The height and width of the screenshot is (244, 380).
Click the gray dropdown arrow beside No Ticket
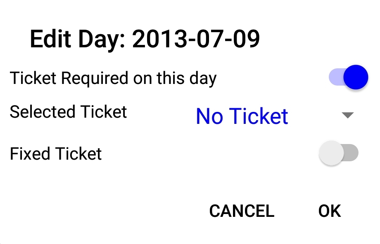pyautogui.click(x=348, y=116)
